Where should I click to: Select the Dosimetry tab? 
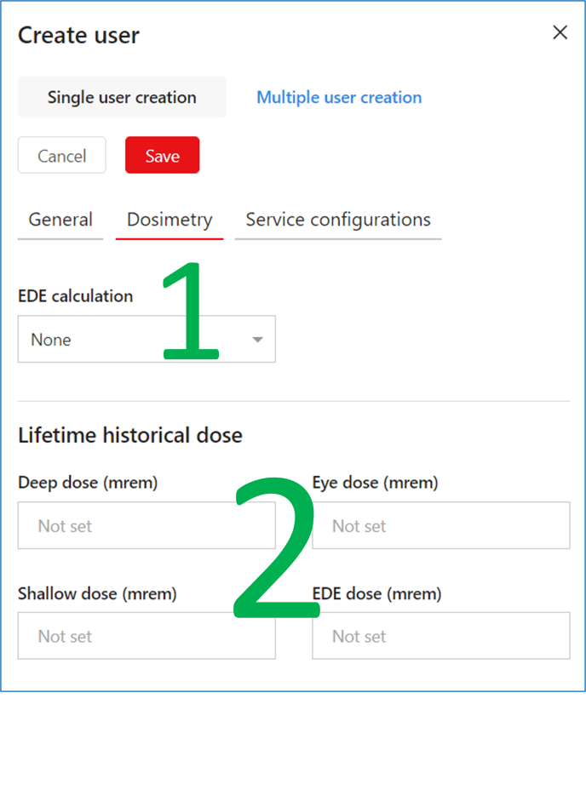pyautogui.click(x=169, y=220)
